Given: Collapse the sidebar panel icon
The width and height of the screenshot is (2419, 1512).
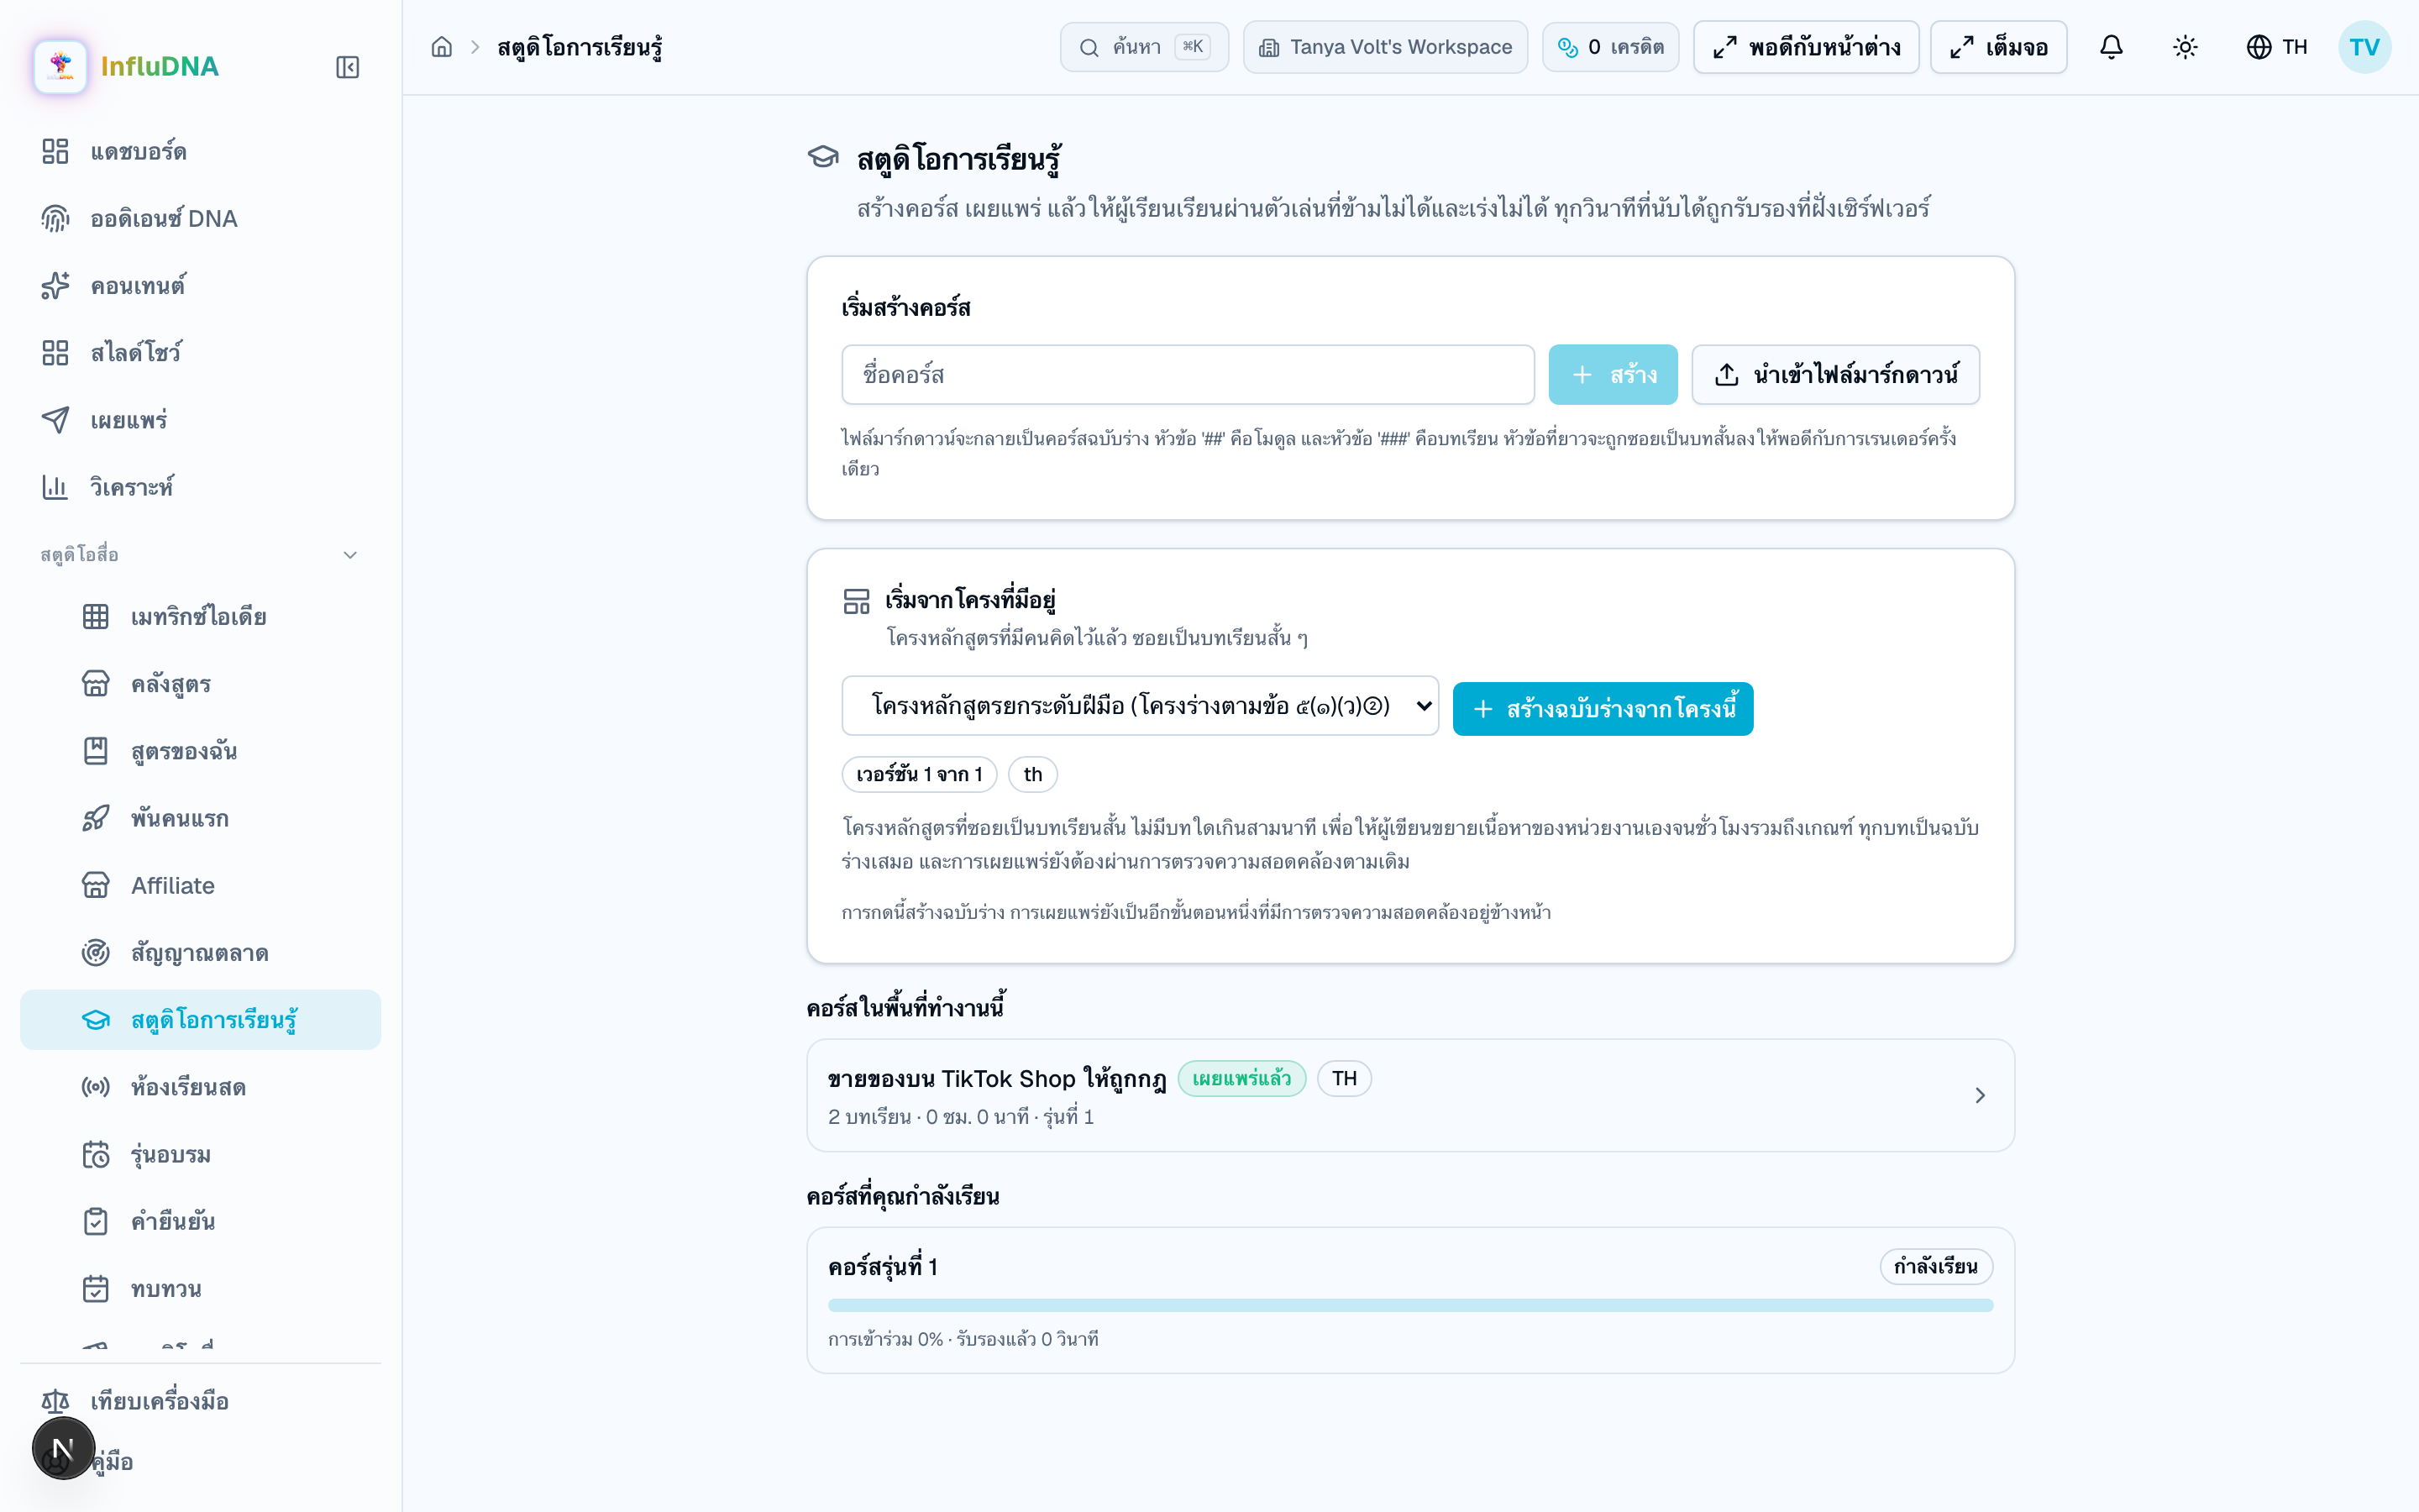Looking at the screenshot, I should (347, 67).
